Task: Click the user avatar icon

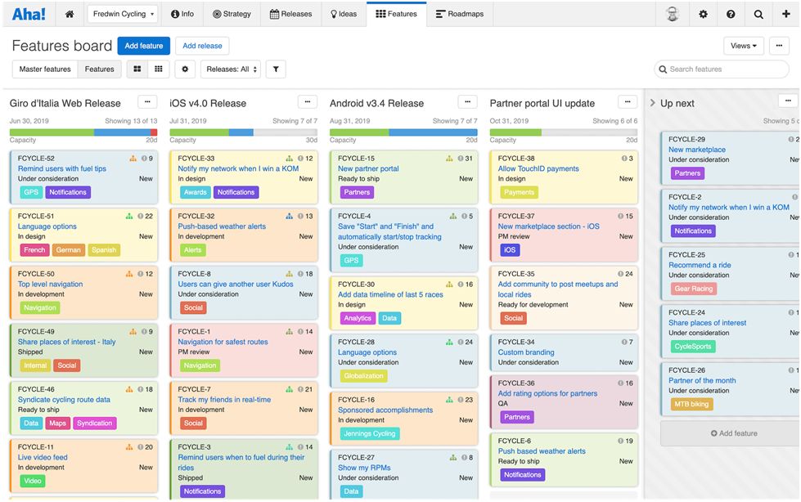Action: [672, 14]
